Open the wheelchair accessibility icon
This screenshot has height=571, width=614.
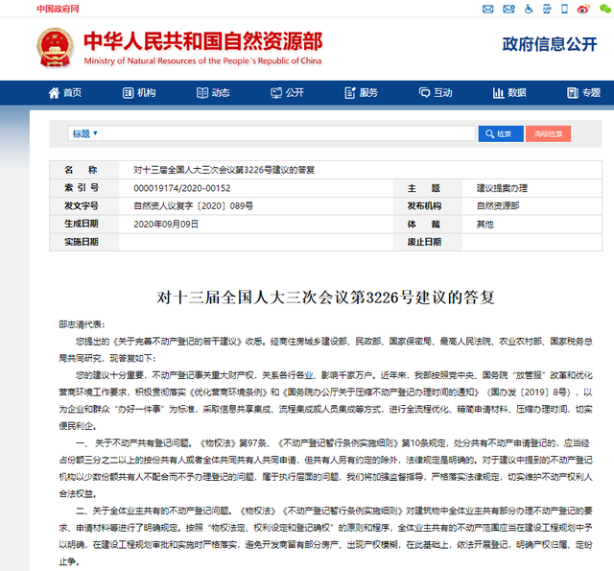point(529,9)
